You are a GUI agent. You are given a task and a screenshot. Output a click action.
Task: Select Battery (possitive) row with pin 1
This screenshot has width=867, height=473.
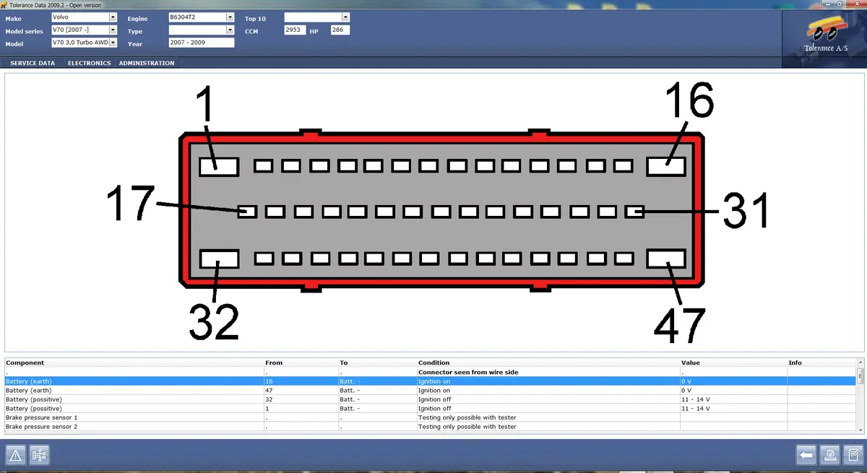coord(430,408)
